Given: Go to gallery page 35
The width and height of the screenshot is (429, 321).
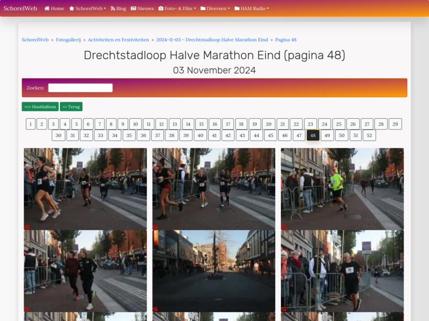Looking at the screenshot, I should click(129, 135).
